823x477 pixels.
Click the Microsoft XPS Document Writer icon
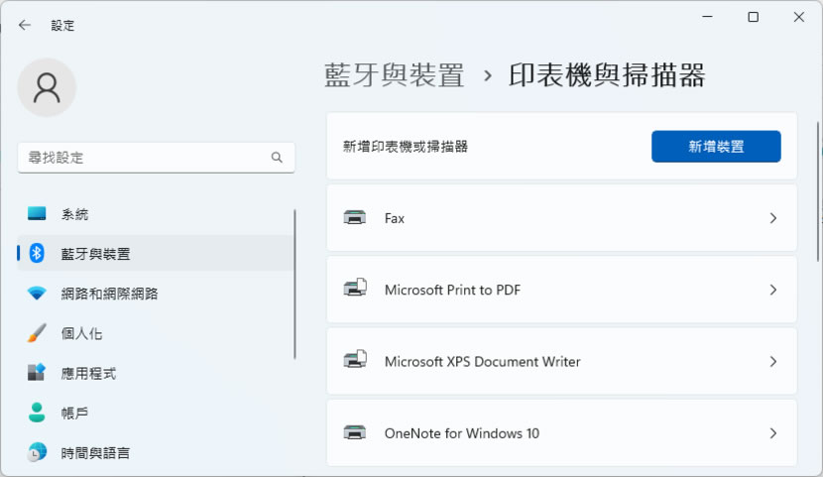click(354, 361)
